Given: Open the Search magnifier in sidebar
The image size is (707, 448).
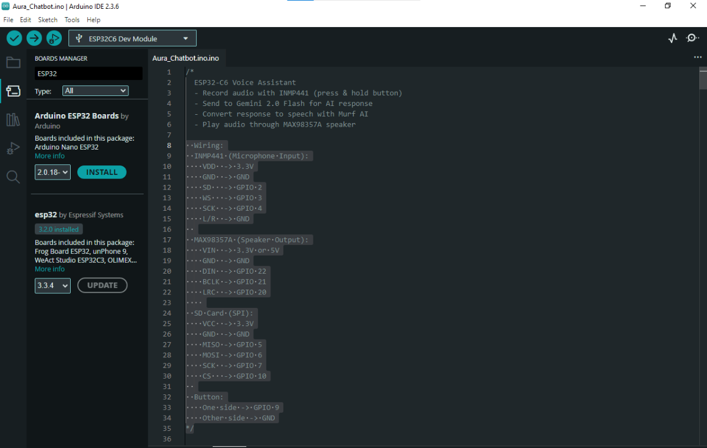Looking at the screenshot, I should click(13, 177).
